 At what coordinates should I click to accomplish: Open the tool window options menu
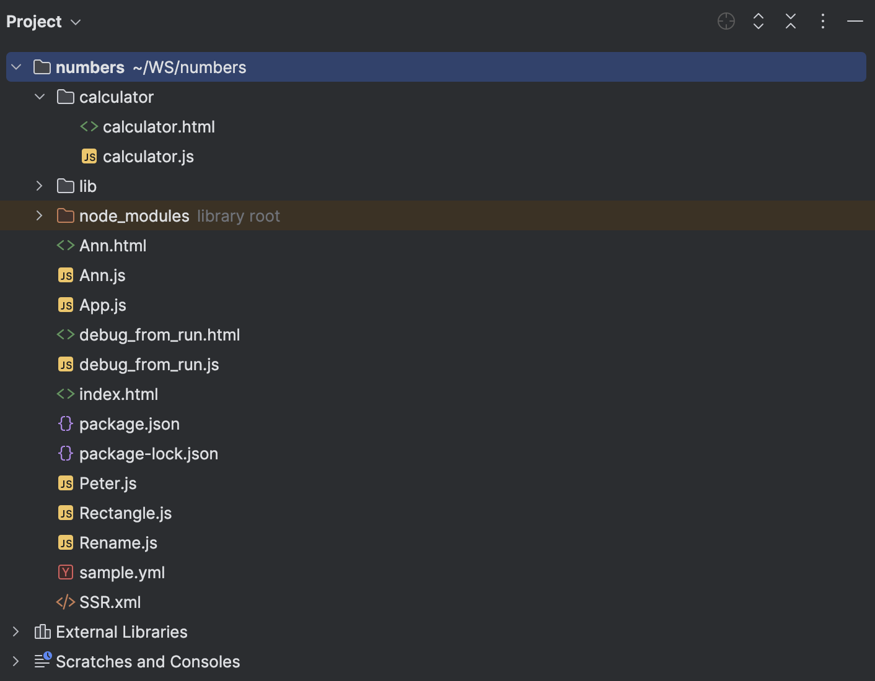(822, 21)
